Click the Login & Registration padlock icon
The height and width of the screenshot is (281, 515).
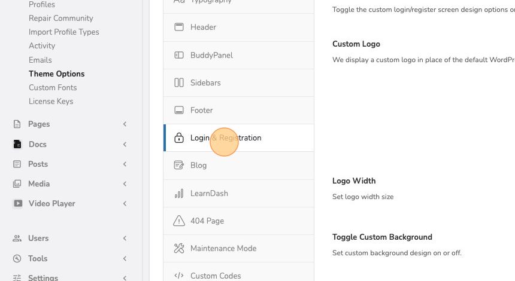[x=179, y=138]
